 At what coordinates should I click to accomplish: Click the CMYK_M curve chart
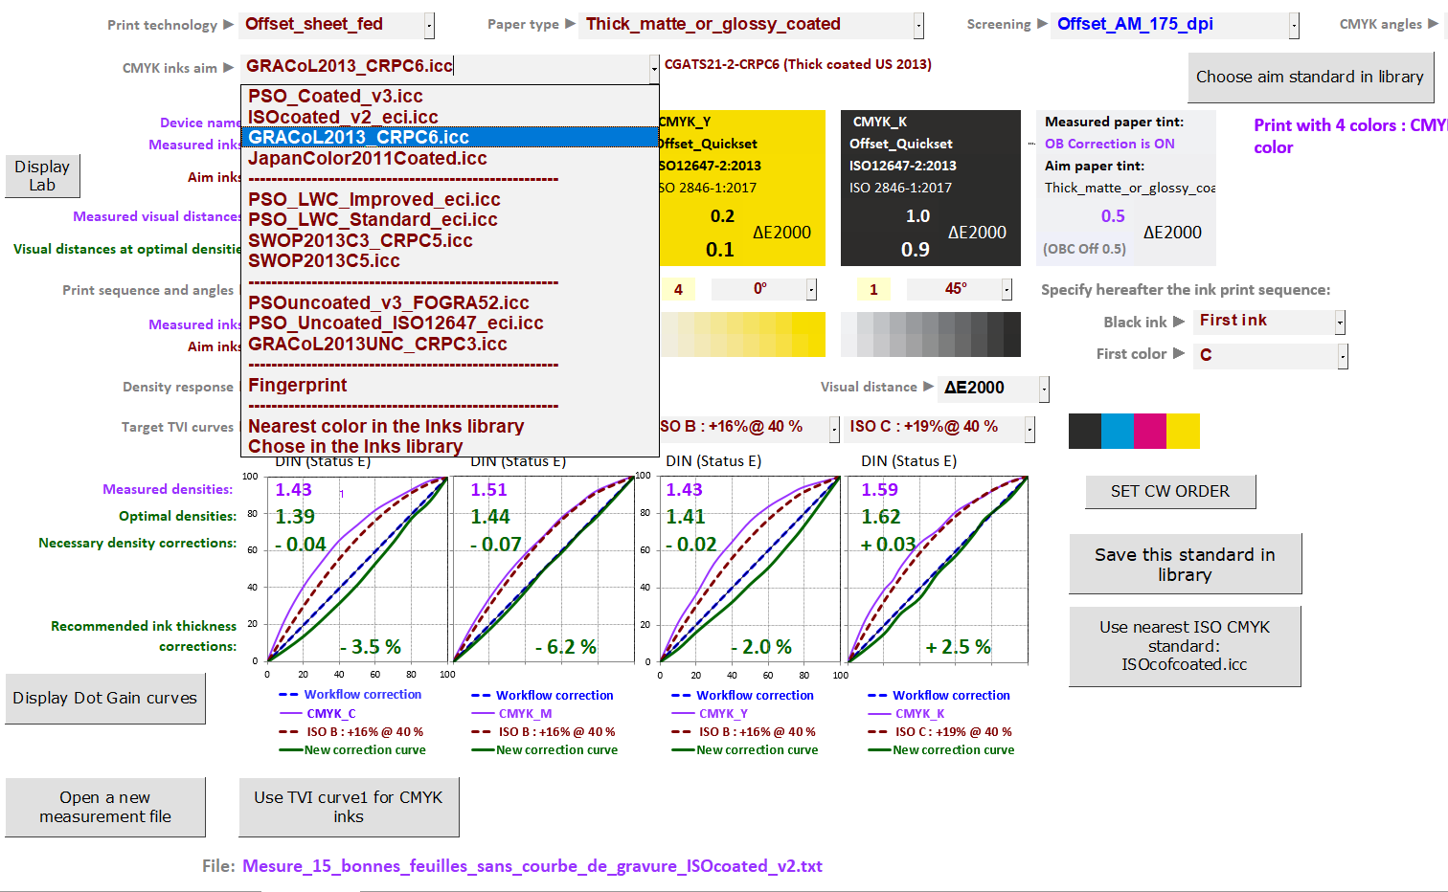click(x=543, y=568)
